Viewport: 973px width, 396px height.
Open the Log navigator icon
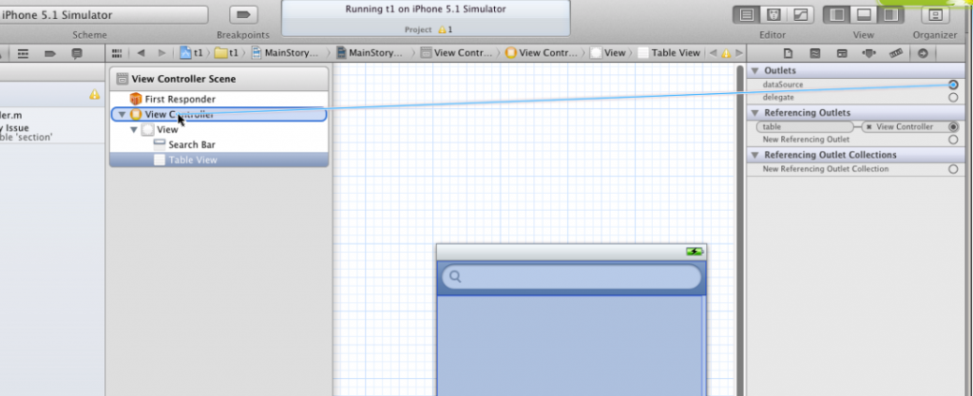click(x=77, y=53)
